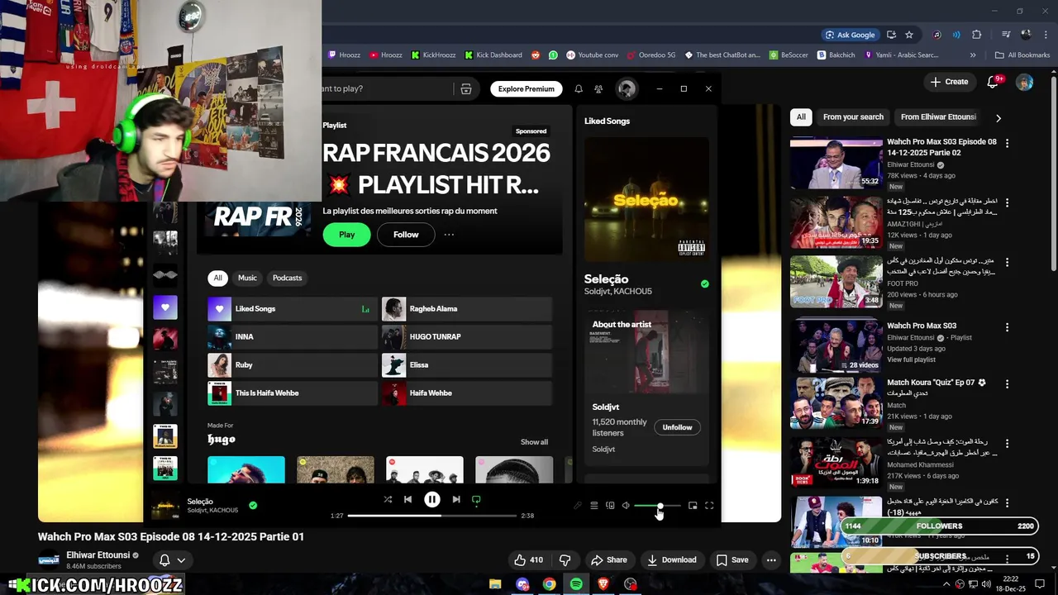Viewport: 1058px width, 595px height.
Task: Select YouTube From Elhiwar Ettounsi chip
Action: coord(938,117)
